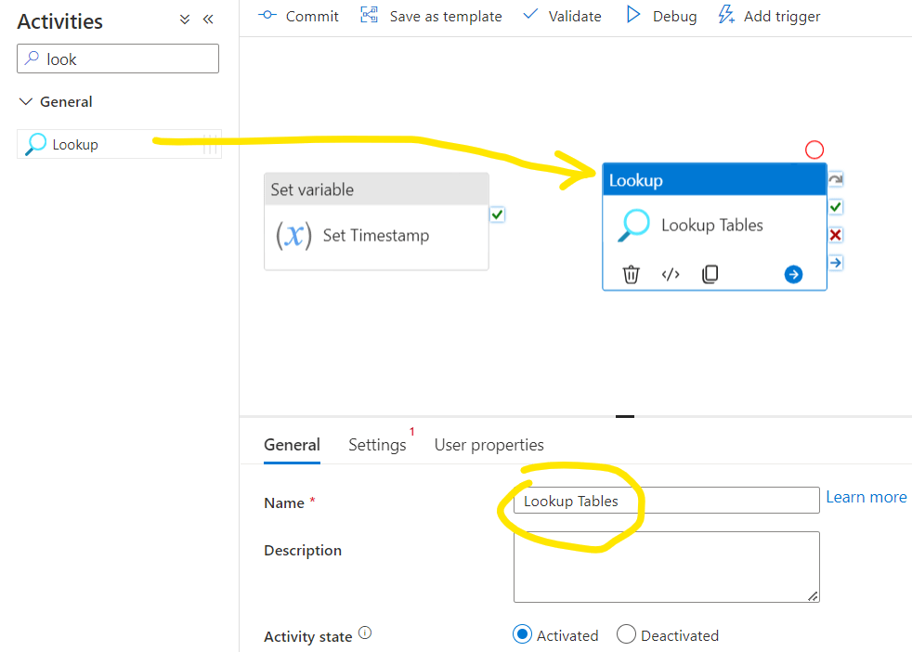Click the Debug button
This screenshot has width=912, height=652.
click(x=661, y=16)
